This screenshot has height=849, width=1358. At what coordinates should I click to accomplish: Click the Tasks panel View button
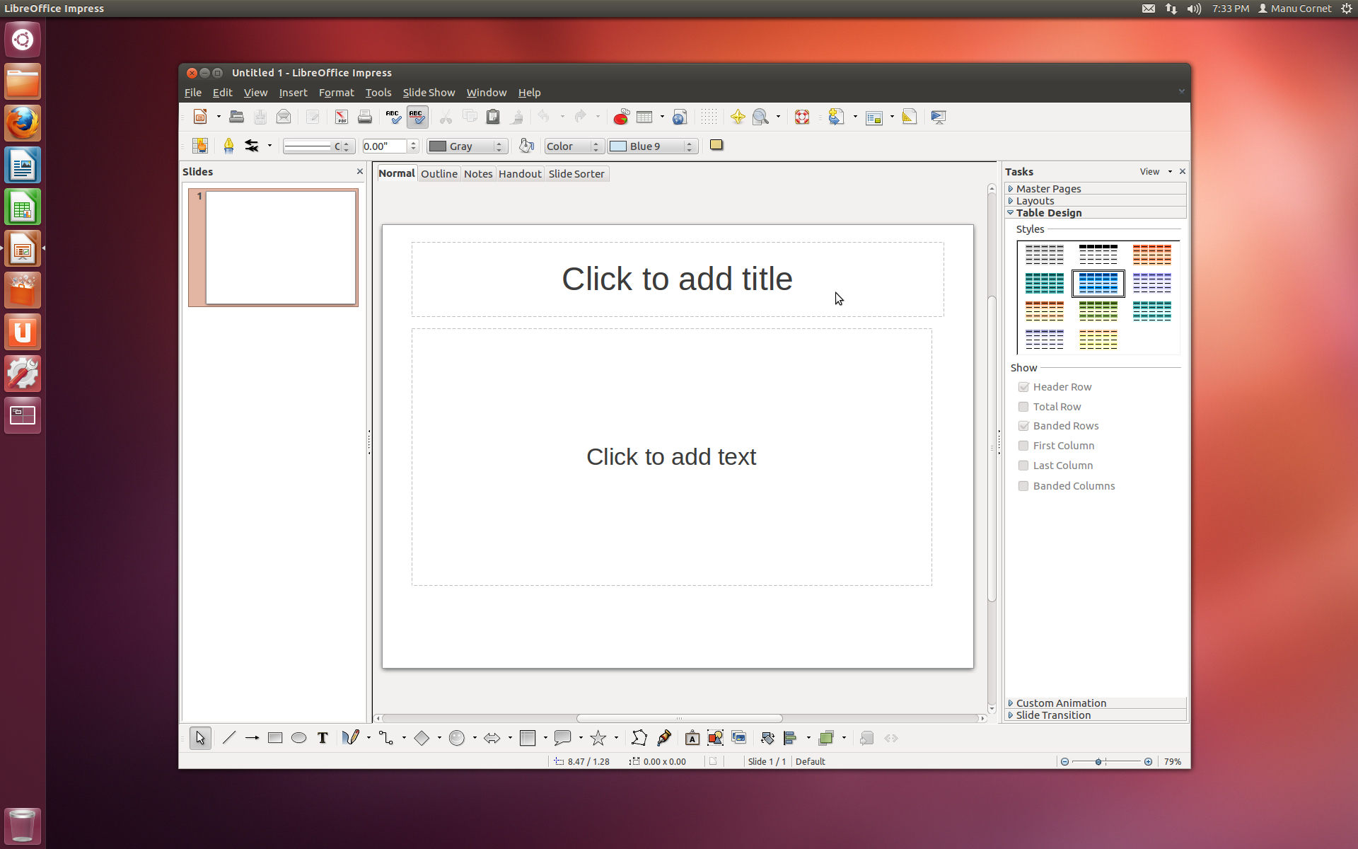point(1149,172)
